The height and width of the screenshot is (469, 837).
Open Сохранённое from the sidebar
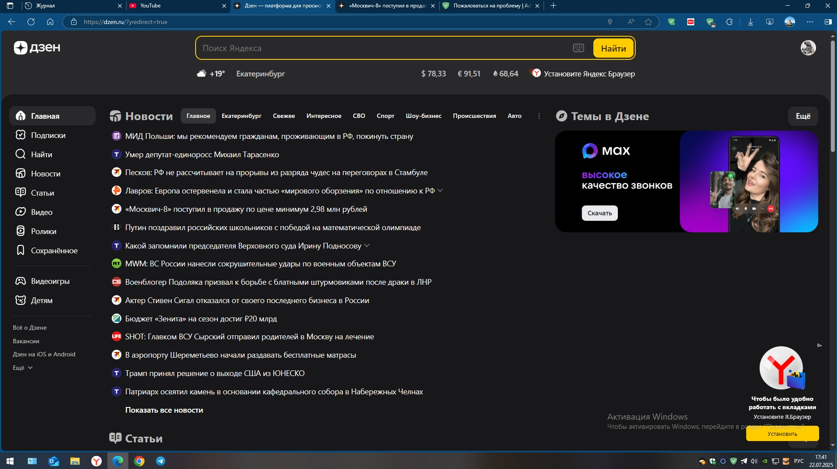(x=54, y=250)
